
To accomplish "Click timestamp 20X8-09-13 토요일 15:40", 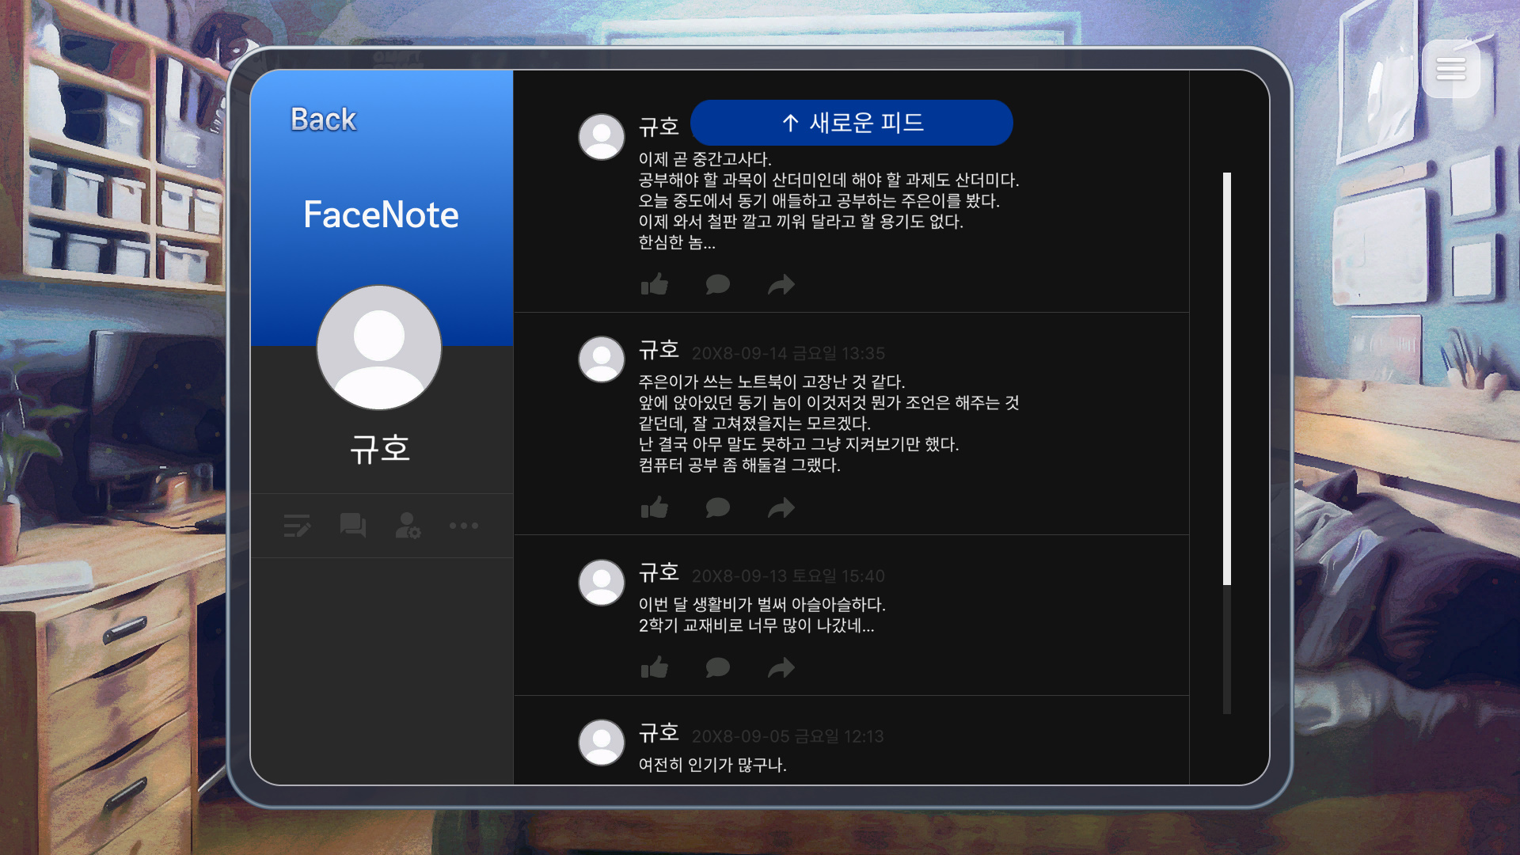I will point(788,576).
